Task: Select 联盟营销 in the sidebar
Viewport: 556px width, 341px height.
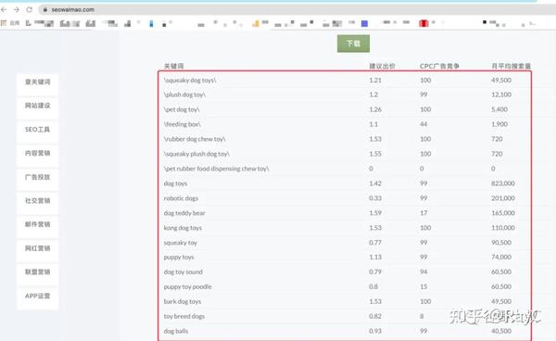Action: 38,272
